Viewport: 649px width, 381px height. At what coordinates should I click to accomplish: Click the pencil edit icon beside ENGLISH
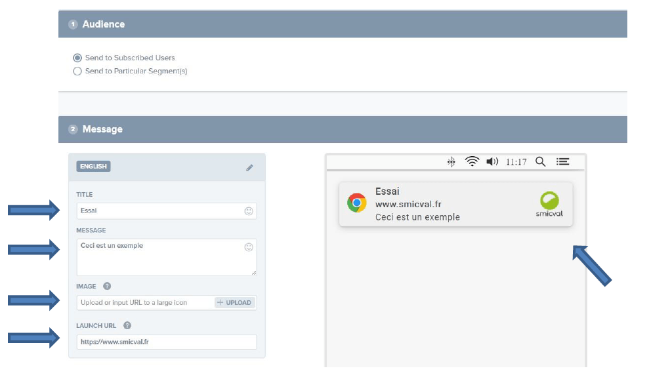[249, 168]
